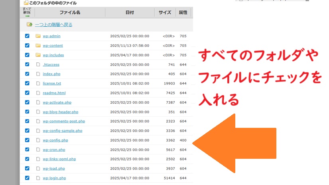The image size is (329, 185).
Task: Click the 属性 column header
Action: 183,13
